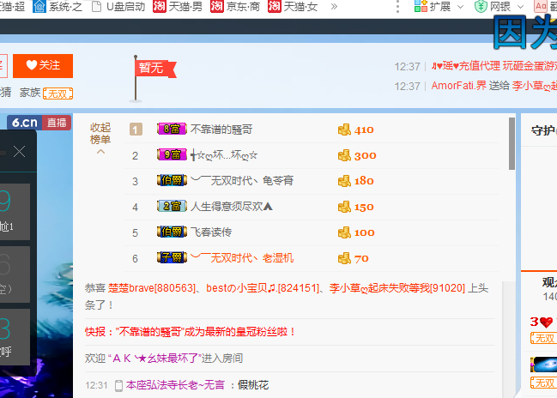557x398 pixels.
Task: Open the profile of 无双时代、老湿机
Action: [242, 258]
